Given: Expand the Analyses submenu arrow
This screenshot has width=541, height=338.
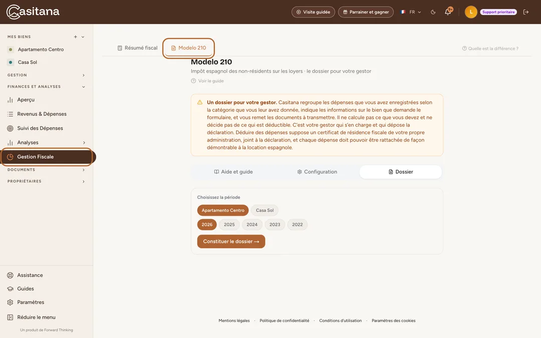Looking at the screenshot, I should [x=84, y=142].
